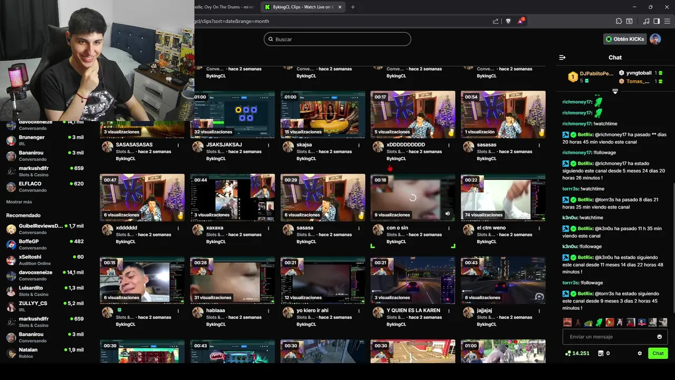
Task: Click DJPablitoPe leaderboard top gifter
Action: click(x=591, y=77)
